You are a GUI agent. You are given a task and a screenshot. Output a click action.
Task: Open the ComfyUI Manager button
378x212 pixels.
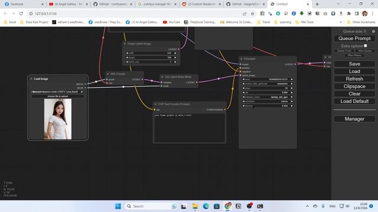tap(354, 119)
